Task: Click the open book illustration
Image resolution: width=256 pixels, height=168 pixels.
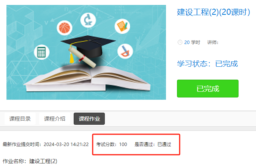Action: tap(87, 78)
